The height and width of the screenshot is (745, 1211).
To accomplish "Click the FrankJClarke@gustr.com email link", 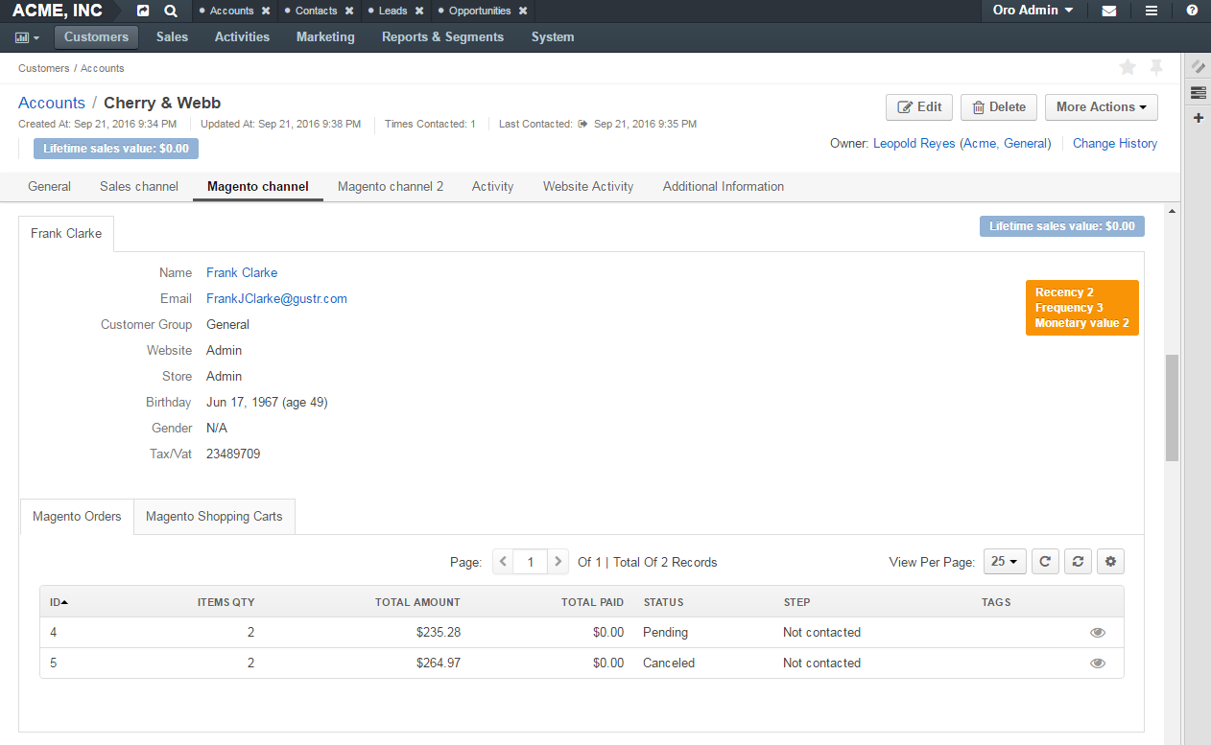I will click(x=276, y=298).
